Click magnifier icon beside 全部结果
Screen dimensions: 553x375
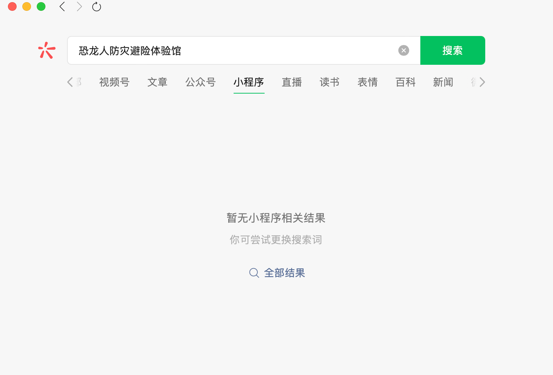[254, 273]
